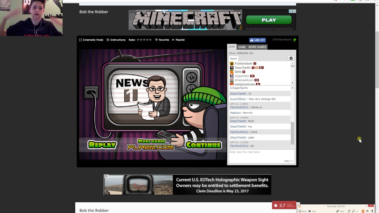Open the game Instructions link
This screenshot has height=213, width=379.
pos(116,40)
